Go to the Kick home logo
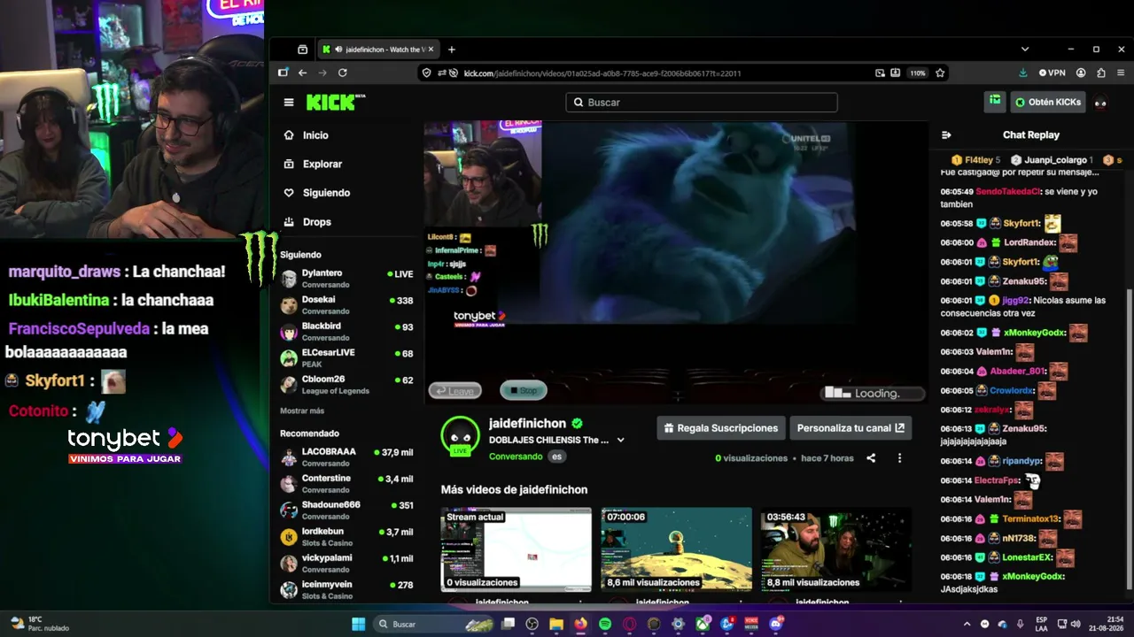This screenshot has width=1134, height=637. [x=335, y=103]
